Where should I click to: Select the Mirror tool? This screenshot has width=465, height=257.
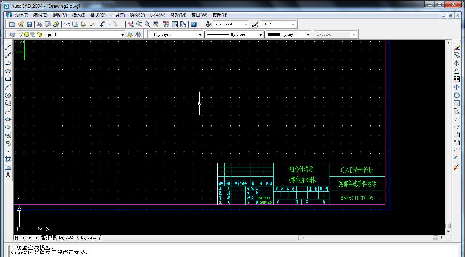click(457, 63)
